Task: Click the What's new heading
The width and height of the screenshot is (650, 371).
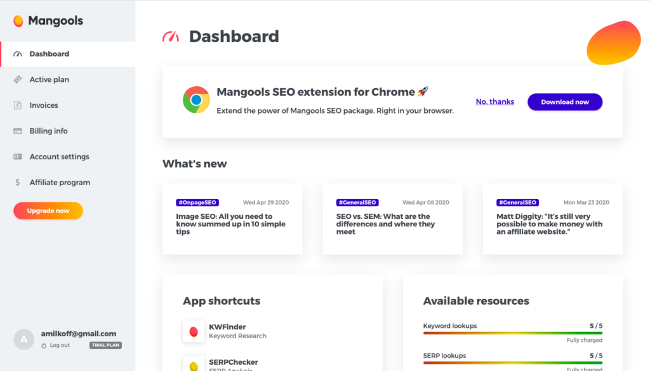Action: (x=194, y=164)
